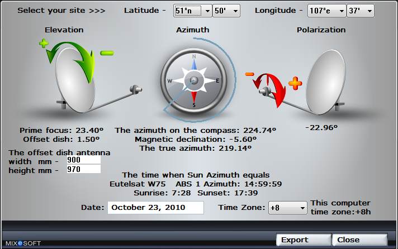Click the Elevation heading

click(x=64, y=30)
